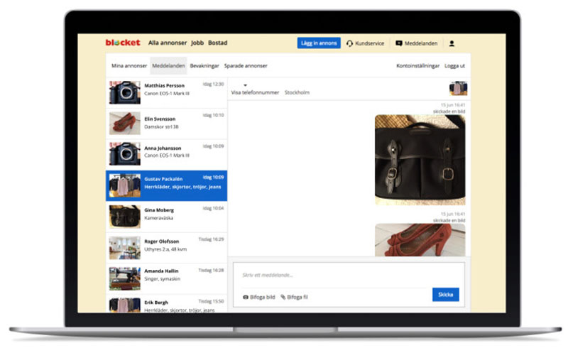This screenshot has width=568, height=348.
Task: Open the Jobb section
Action: [x=197, y=43]
